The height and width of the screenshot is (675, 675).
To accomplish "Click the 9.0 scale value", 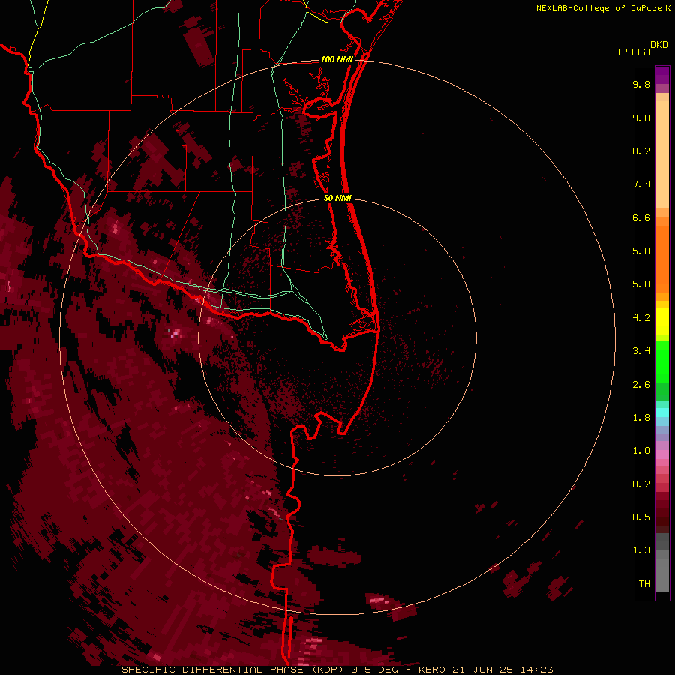I will (x=641, y=118).
